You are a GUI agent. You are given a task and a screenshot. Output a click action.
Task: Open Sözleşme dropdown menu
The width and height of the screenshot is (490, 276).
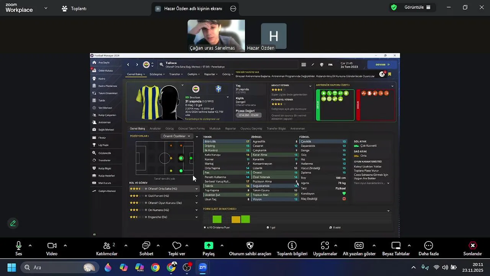pyautogui.click(x=157, y=74)
